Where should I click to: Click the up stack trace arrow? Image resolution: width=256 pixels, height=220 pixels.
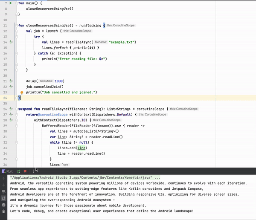click(x=4, y=178)
